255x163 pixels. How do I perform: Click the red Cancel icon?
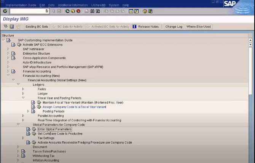pyautogui.click(x=78, y=11)
